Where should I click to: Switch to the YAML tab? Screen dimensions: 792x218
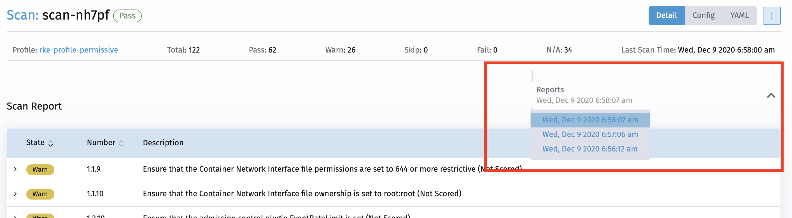[x=739, y=15]
